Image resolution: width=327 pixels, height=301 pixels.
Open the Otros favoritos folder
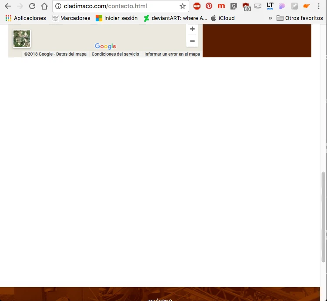(x=300, y=18)
